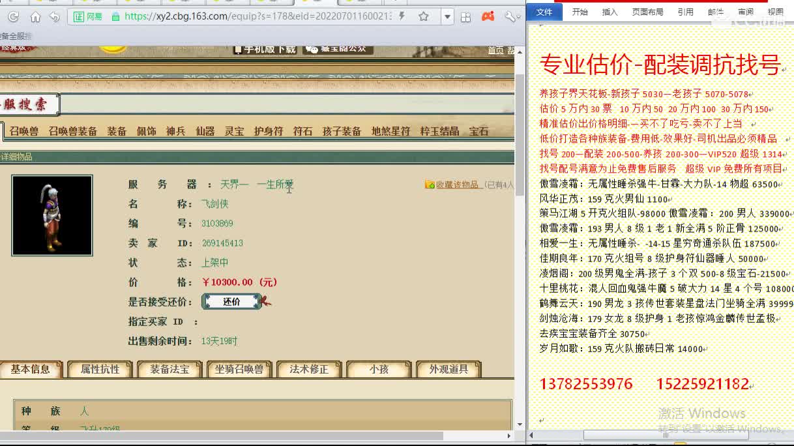This screenshot has width=794, height=446.
Task: Click the character portrait thumbnail
Action: (52, 215)
